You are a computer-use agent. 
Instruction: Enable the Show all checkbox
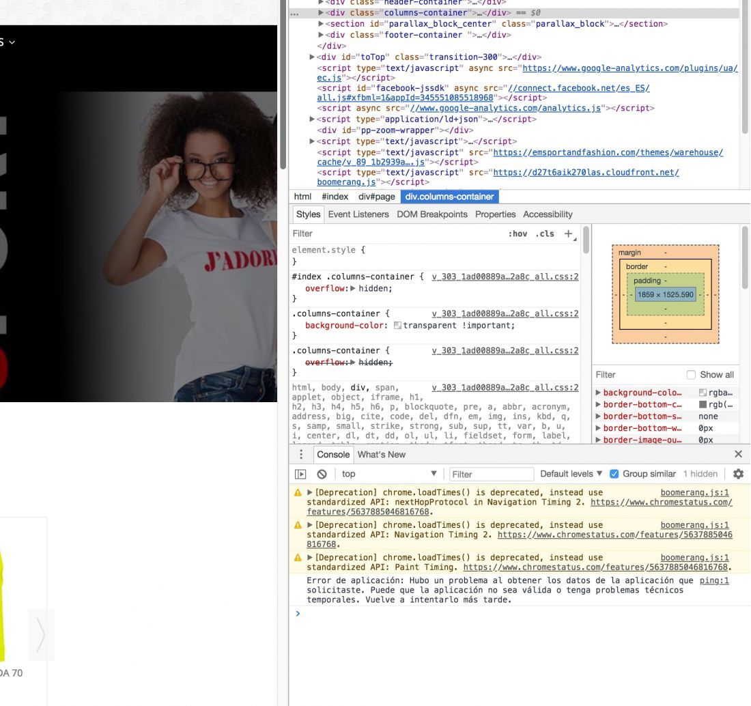691,375
